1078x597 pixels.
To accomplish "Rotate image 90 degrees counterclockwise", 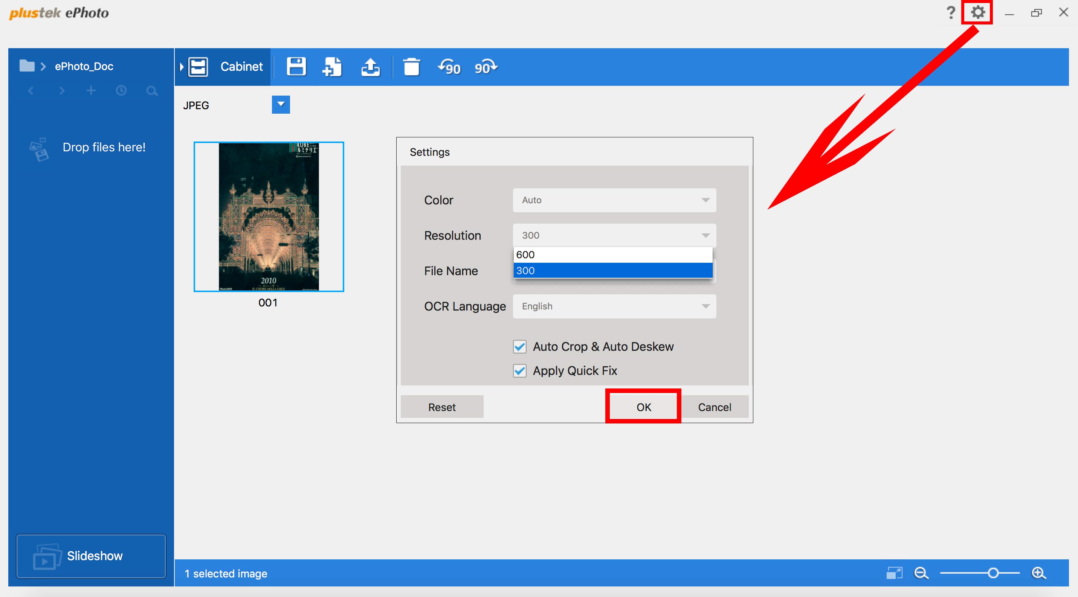I will [449, 67].
